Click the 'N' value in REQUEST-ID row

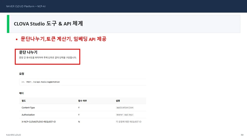(x=79, y=122)
